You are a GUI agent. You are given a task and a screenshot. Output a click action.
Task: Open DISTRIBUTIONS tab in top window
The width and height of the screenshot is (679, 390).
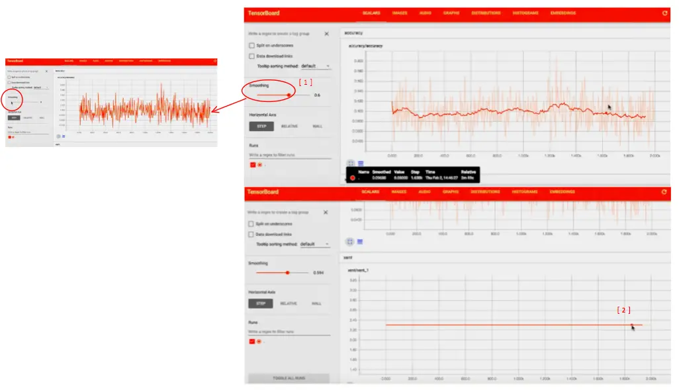point(486,13)
